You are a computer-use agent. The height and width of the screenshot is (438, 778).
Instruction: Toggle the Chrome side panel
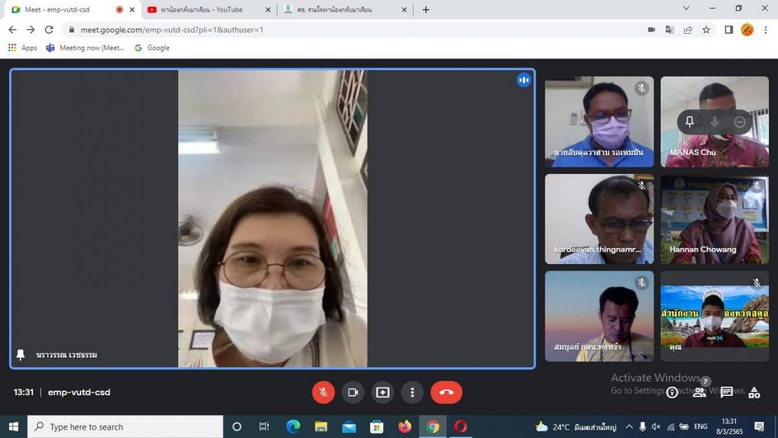click(x=729, y=30)
